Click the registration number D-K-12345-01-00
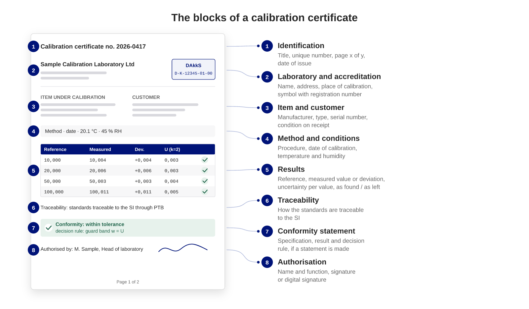The image size is (529, 309). (x=193, y=74)
